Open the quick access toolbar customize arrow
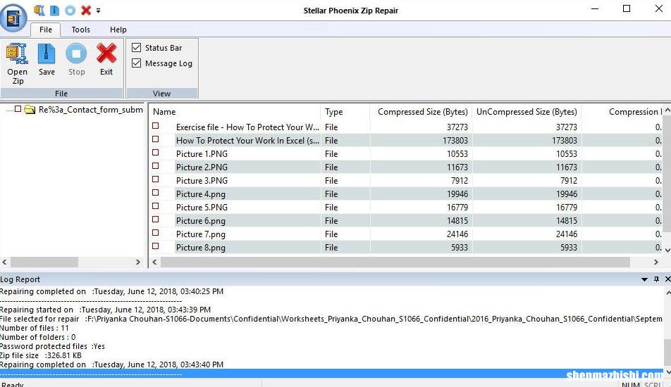Viewport: 671px width, 387px height. pos(99,11)
